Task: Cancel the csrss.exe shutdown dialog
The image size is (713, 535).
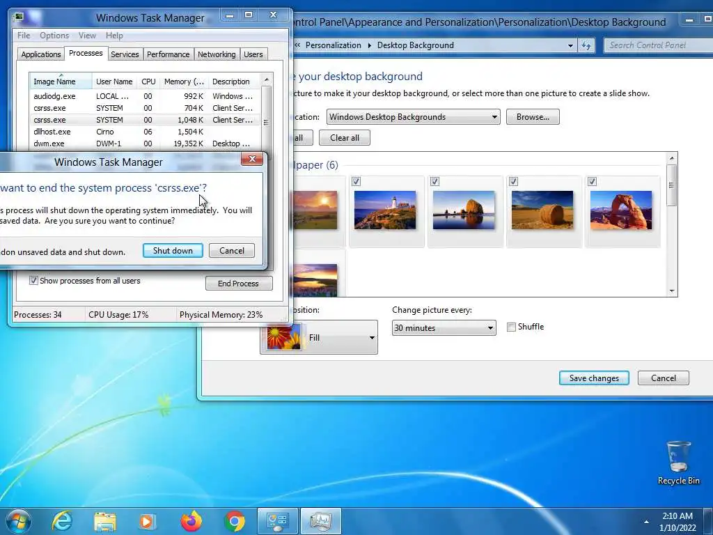Action: (232, 251)
